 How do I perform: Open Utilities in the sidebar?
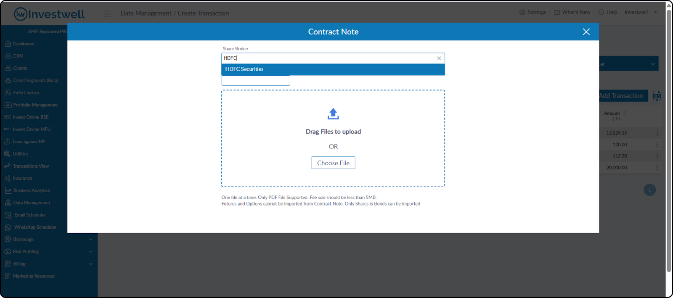tap(21, 154)
